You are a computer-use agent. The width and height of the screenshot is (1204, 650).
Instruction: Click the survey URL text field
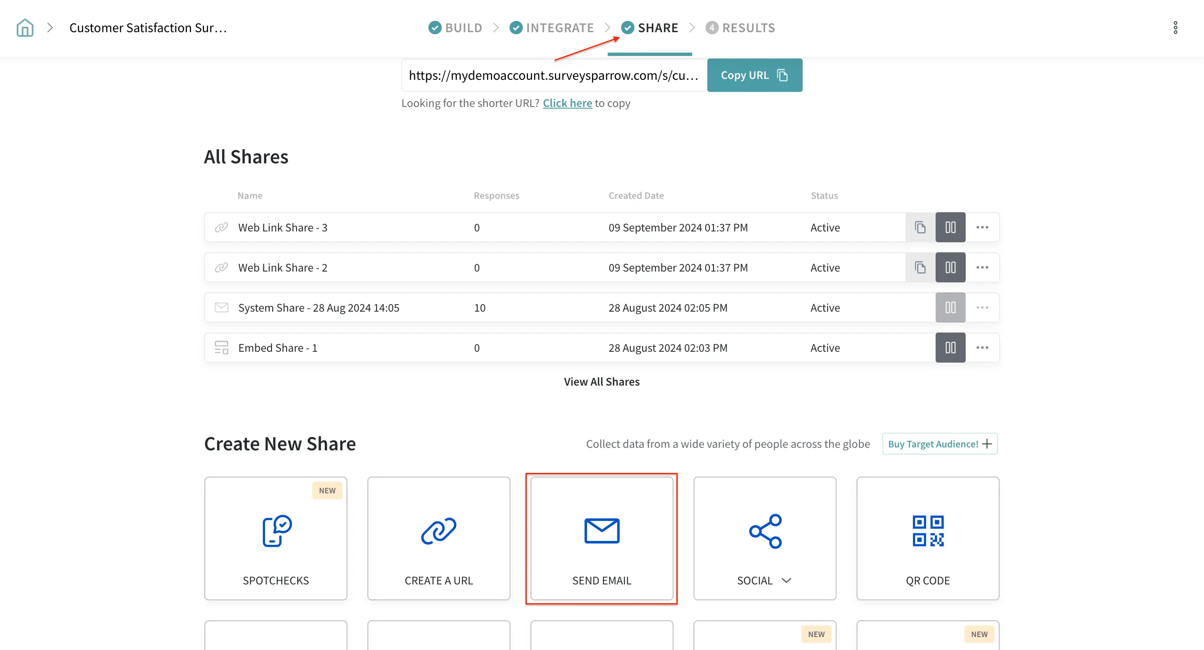coord(554,75)
